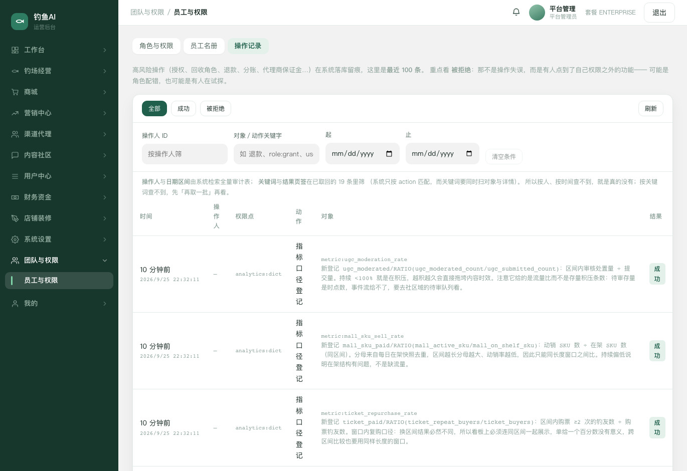Image resolution: width=687 pixels, height=471 pixels.
Task: Click 套餐 ENTERPRISE label
Action: point(610,13)
